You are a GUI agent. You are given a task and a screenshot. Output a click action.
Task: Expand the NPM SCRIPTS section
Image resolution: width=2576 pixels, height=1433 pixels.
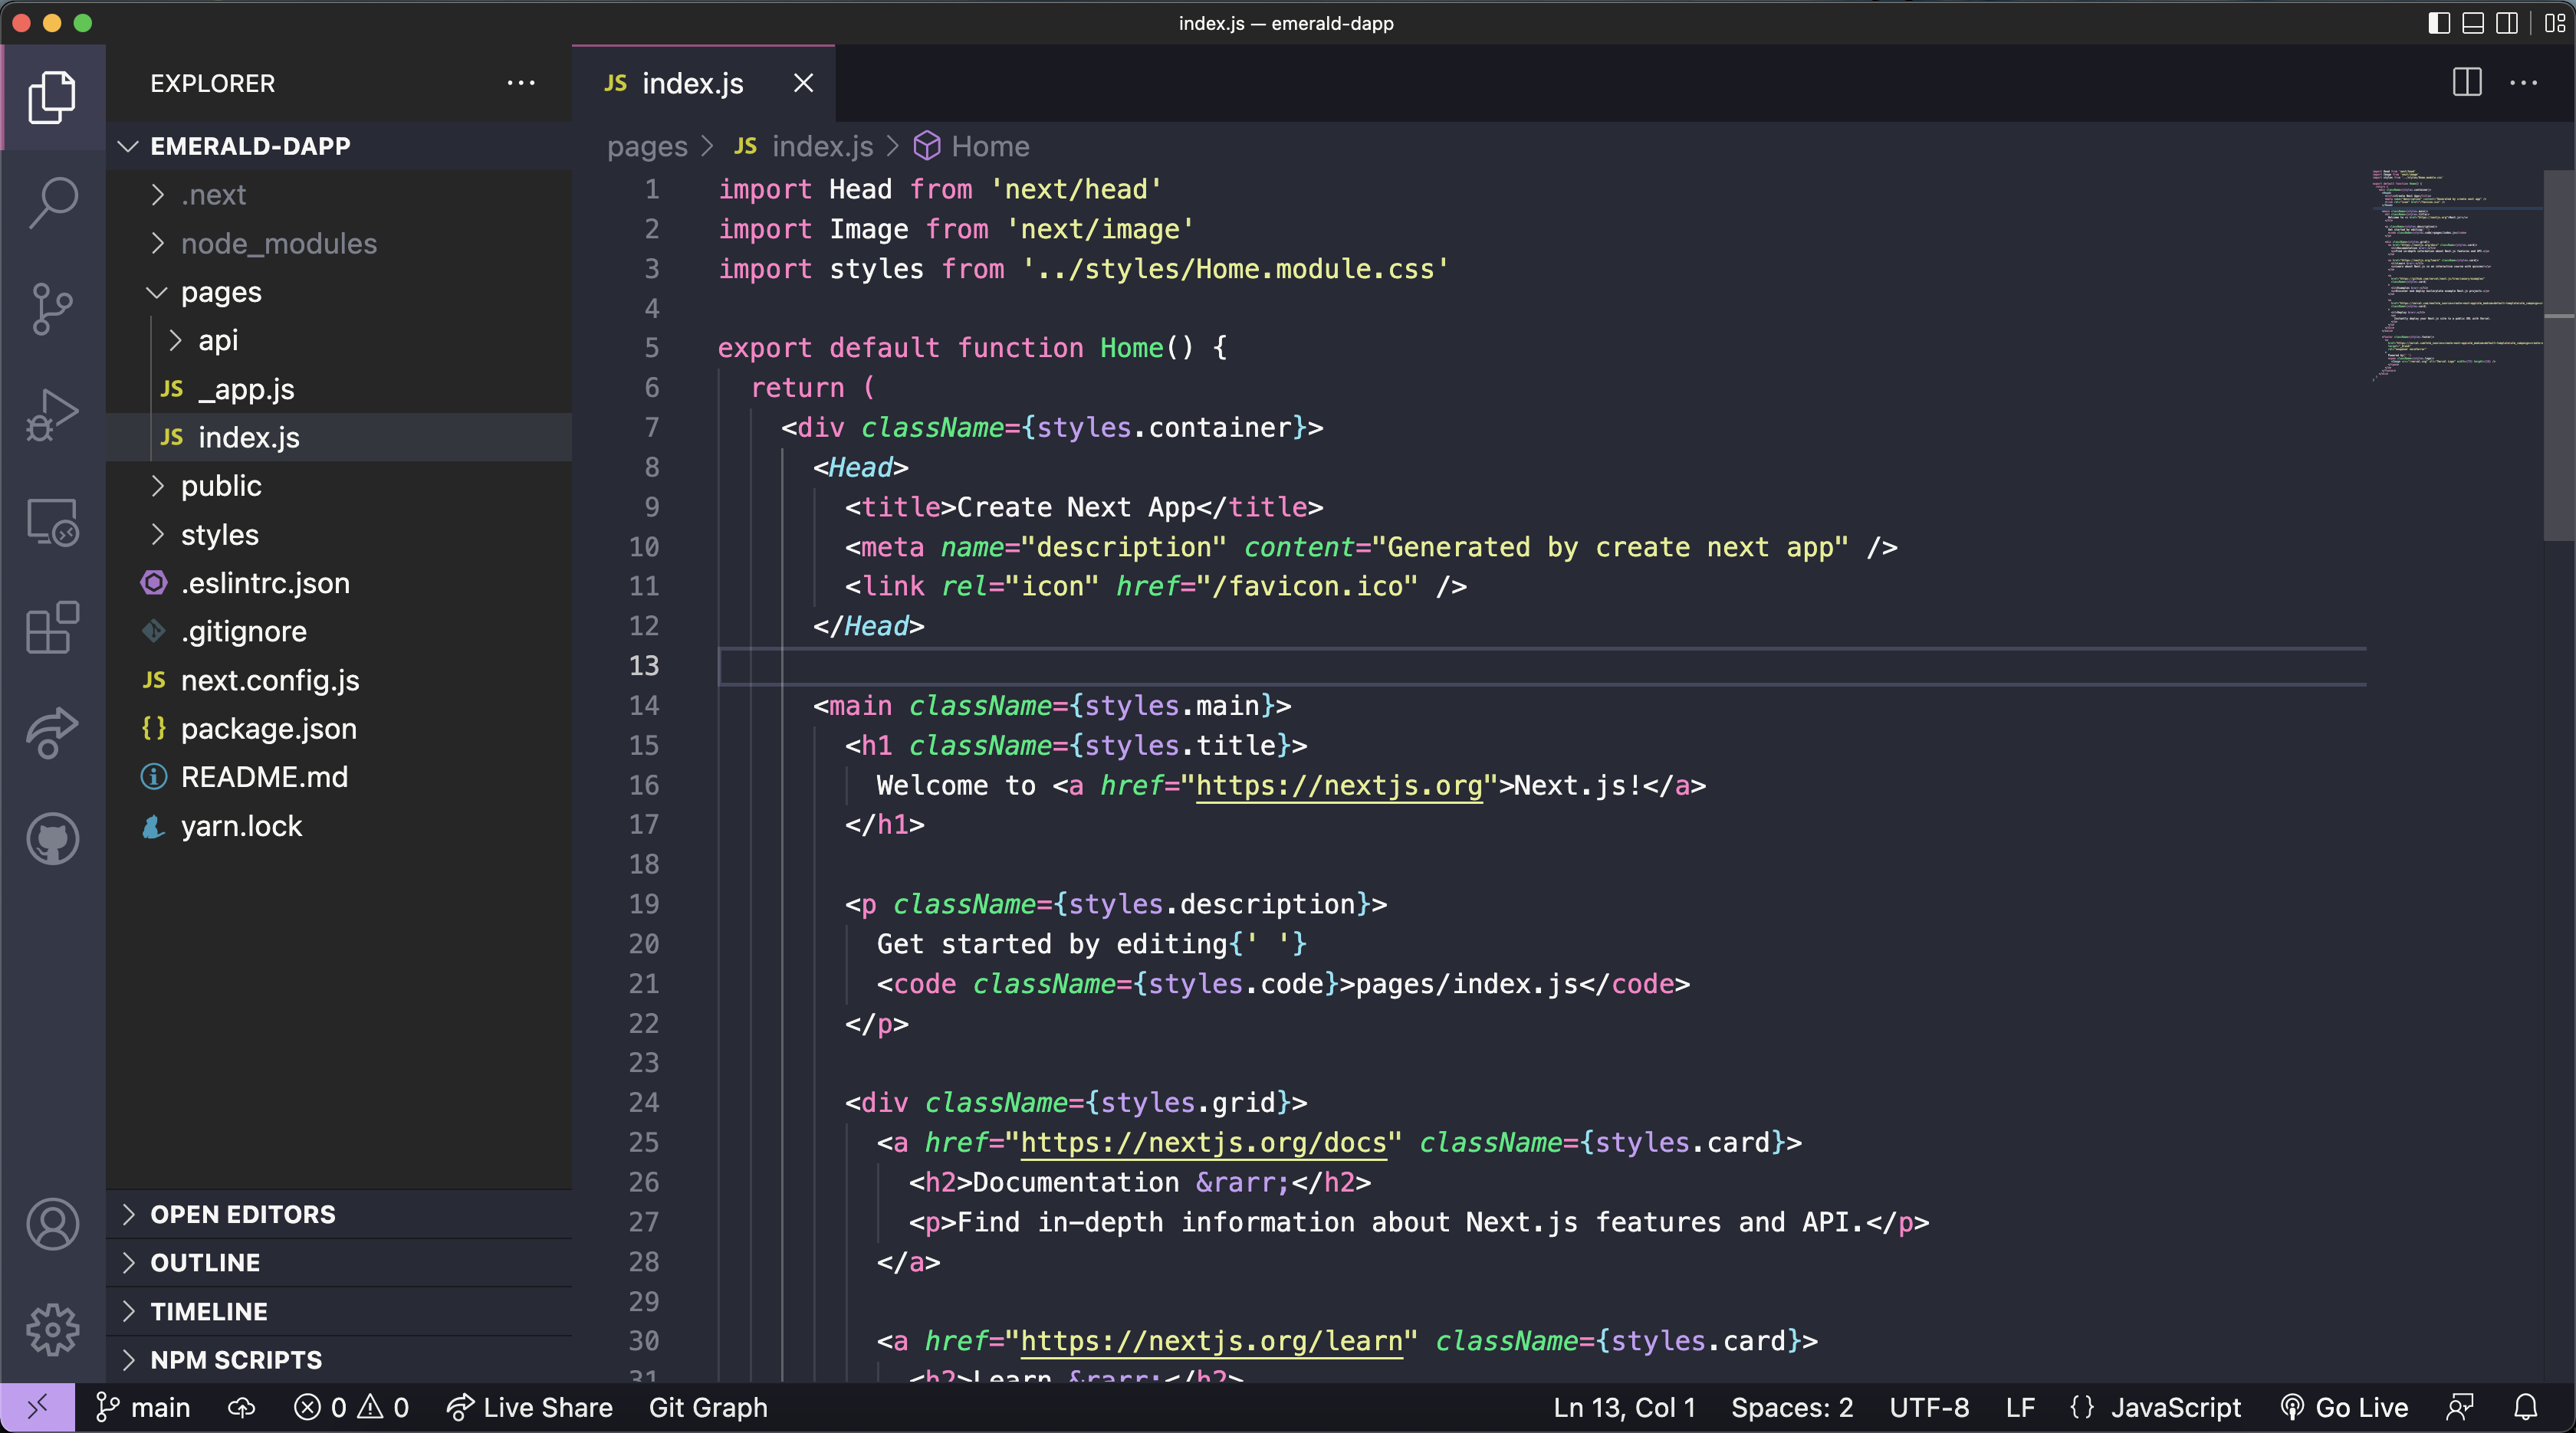338,1360
